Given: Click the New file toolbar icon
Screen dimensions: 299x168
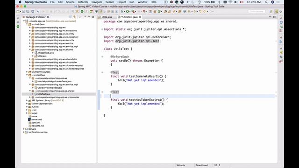Looking at the screenshot, I should pos(18,12).
